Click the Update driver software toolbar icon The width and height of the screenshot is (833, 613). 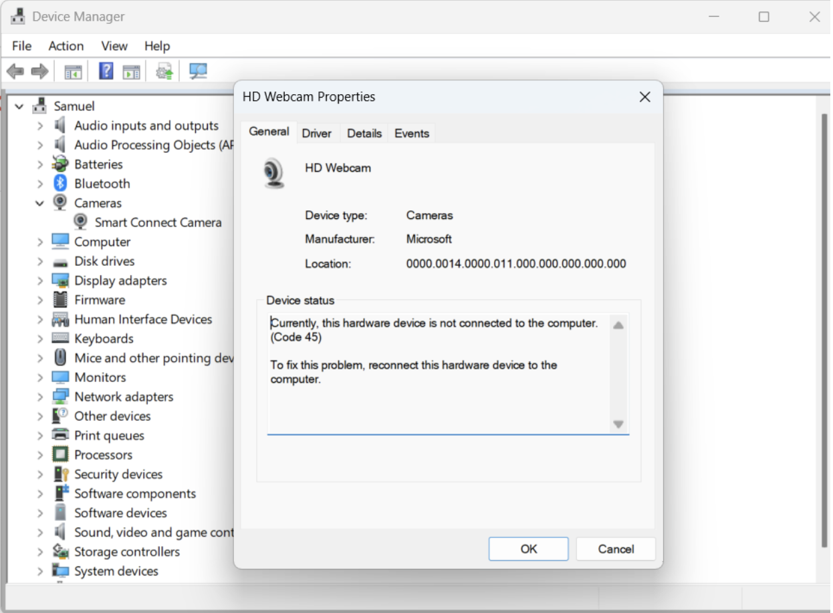pyautogui.click(x=164, y=71)
